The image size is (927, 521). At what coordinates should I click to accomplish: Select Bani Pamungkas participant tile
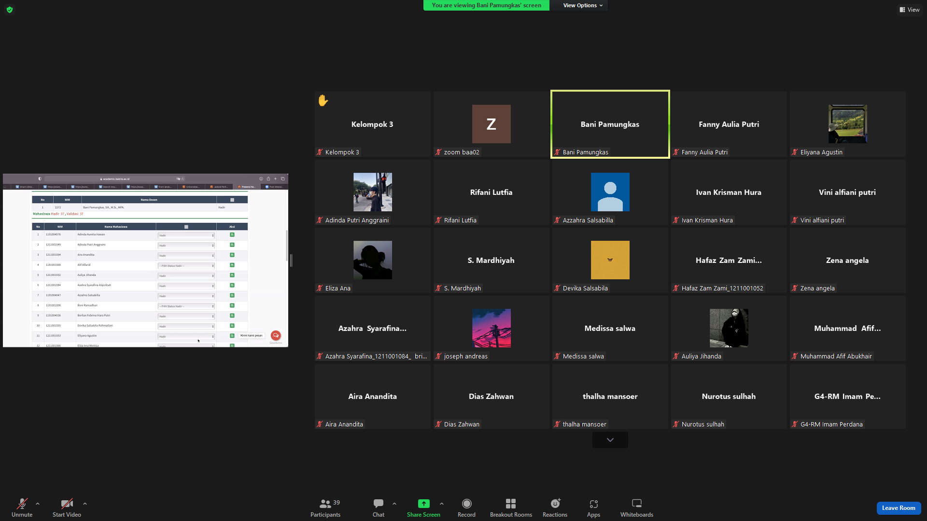click(610, 124)
